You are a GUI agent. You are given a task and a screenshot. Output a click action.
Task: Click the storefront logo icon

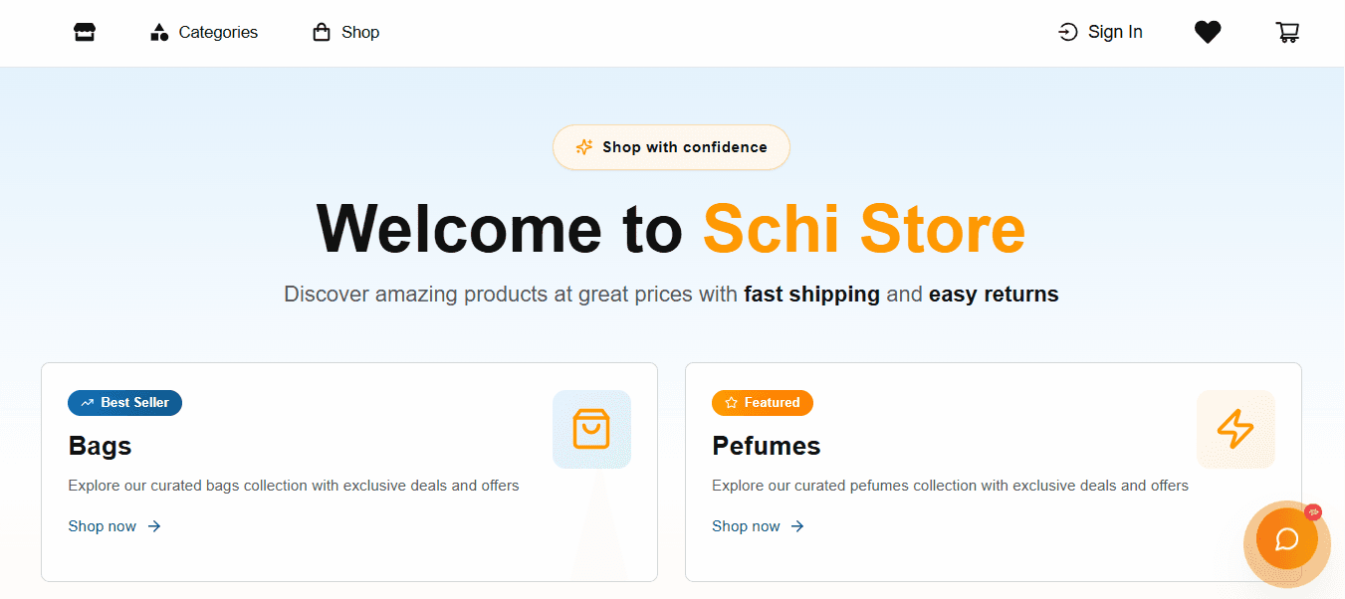pos(84,32)
